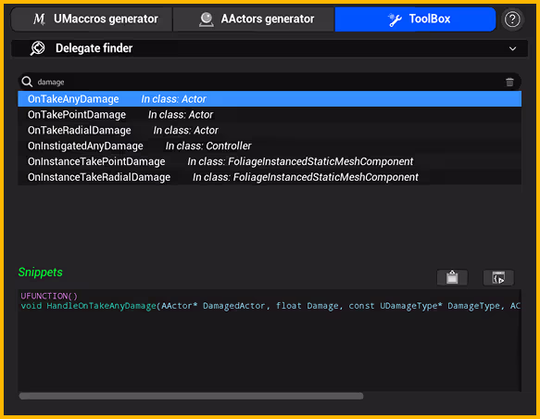Image resolution: width=540 pixels, height=419 pixels.
Task: Select the OnTakeAnyDamage delegate row
Action: (270, 99)
